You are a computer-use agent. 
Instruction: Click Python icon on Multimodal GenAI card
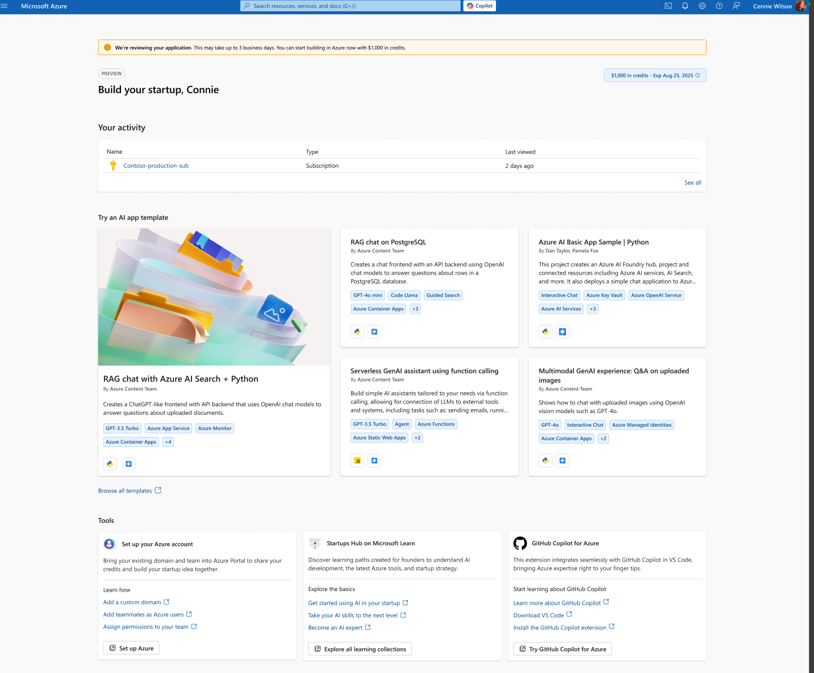click(x=546, y=461)
